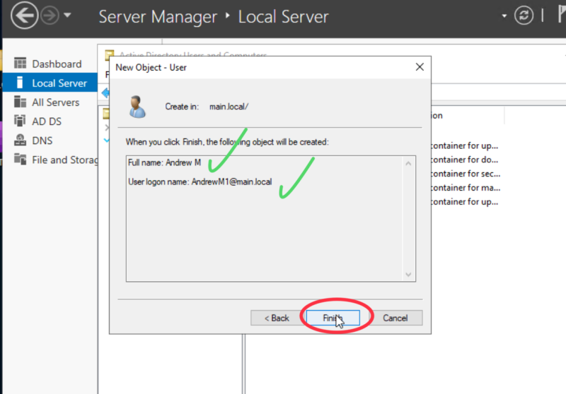
Task: Click the user avatar icon in the dialog
Action: click(x=137, y=106)
